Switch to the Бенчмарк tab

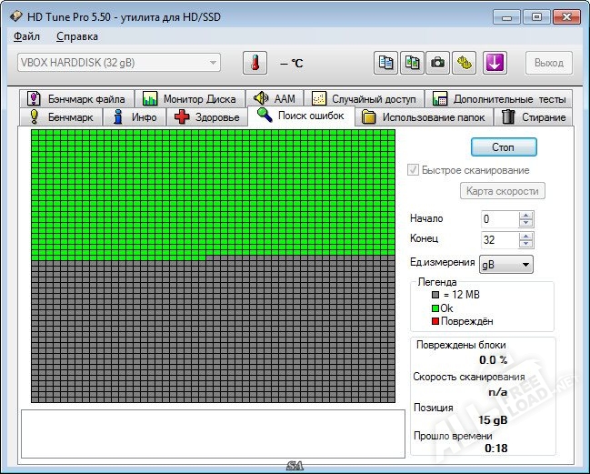(62, 117)
